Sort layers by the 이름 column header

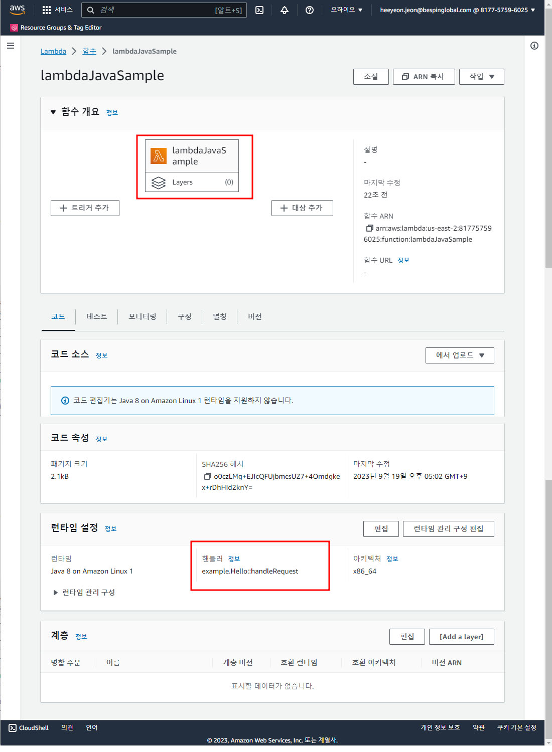[x=113, y=663]
